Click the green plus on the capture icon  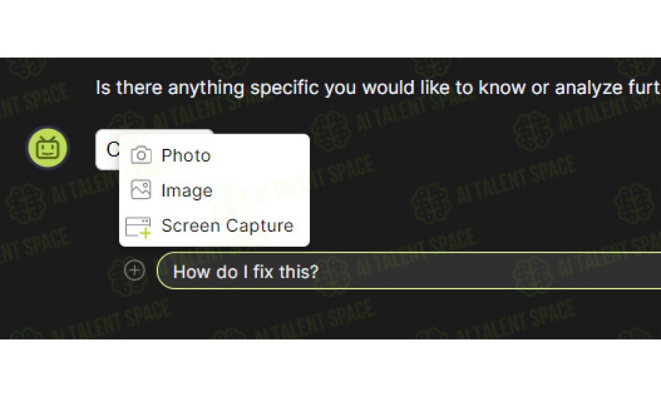pos(145,233)
